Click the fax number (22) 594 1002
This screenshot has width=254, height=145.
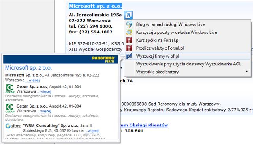tap(90, 32)
